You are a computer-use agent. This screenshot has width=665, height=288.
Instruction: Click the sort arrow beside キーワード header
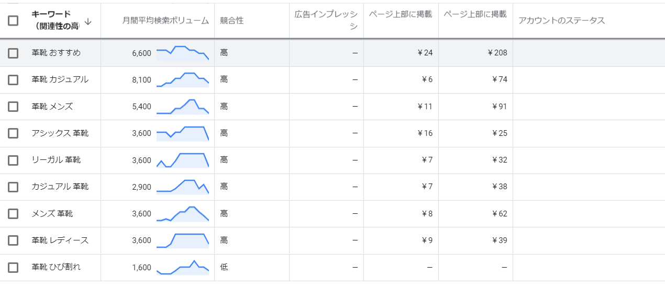click(88, 21)
